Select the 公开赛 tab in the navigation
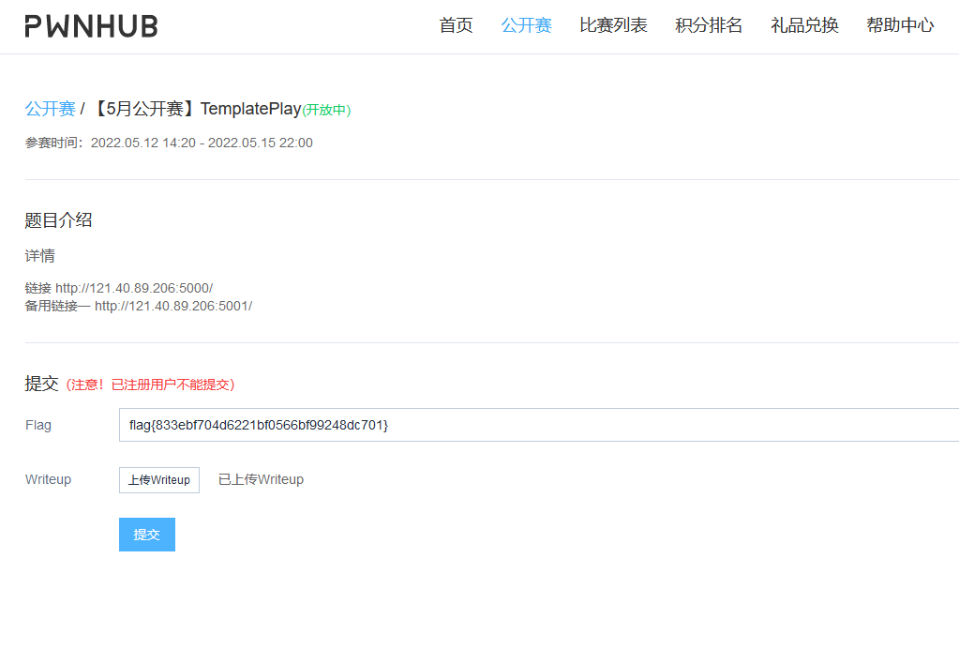Screen dimensions: 959x649 coord(525,25)
